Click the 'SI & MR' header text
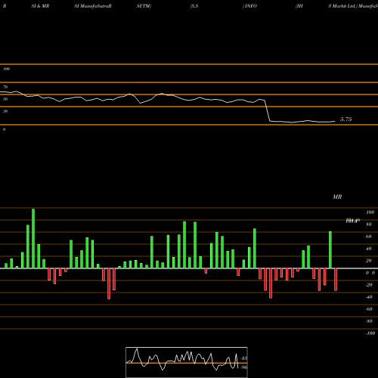378x378 pixels. click(40, 6)
